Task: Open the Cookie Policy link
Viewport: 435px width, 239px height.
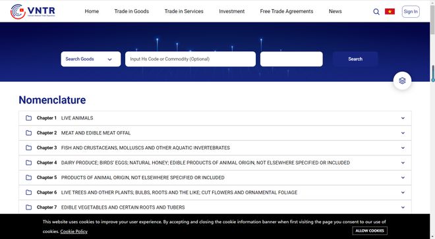Action: click(x=74, y=232)
